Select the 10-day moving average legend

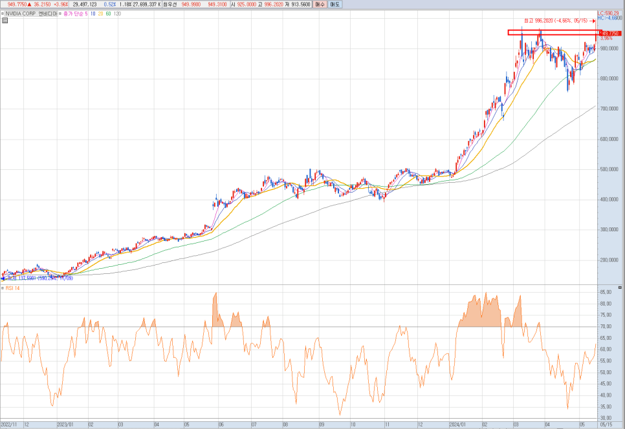[x=93, y=14]
